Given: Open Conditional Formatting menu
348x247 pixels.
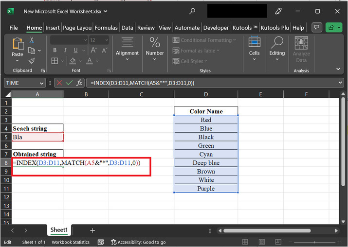Looking at the screenshot, I should pos(204,40).
